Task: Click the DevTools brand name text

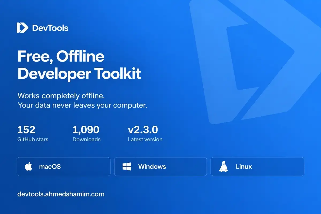Action: tap(50, 28)
